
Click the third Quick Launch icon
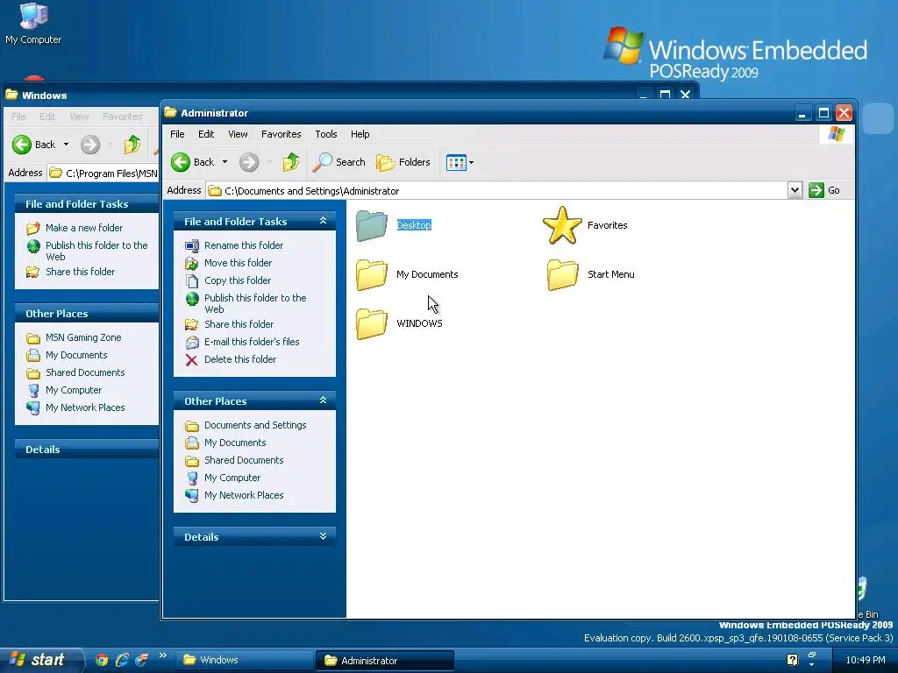point(141,660)
